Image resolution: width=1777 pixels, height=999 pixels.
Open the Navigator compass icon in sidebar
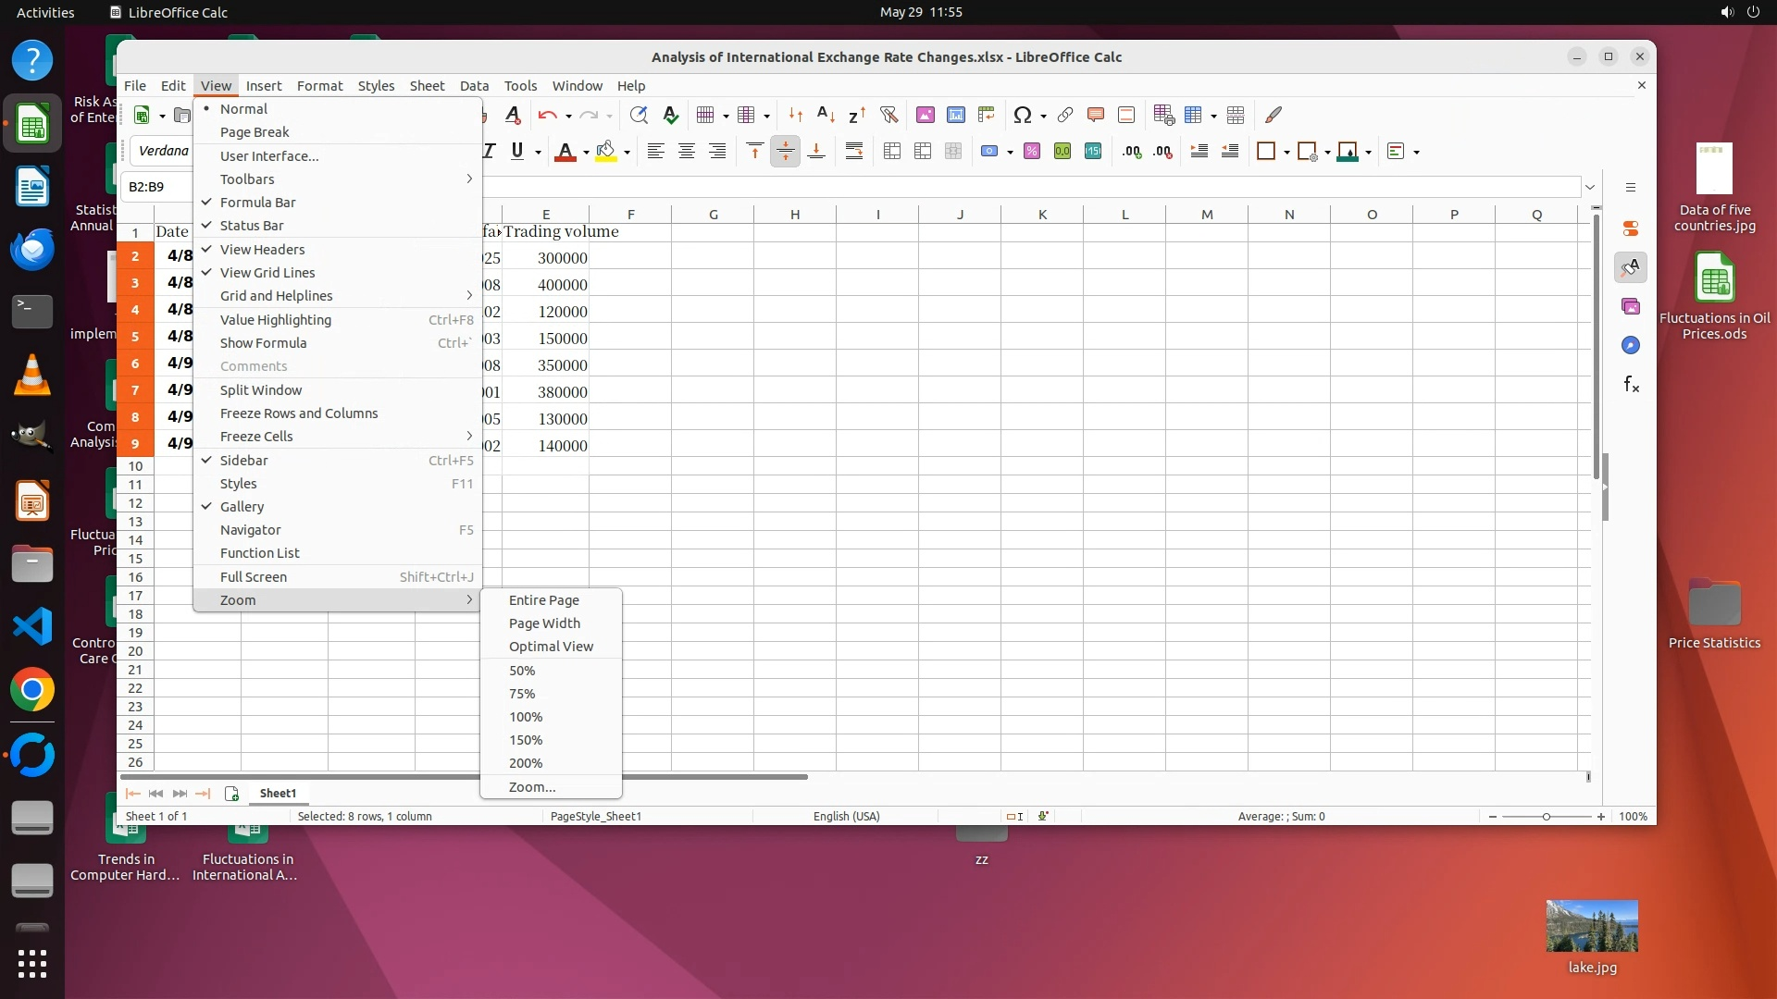(1631, 345)
